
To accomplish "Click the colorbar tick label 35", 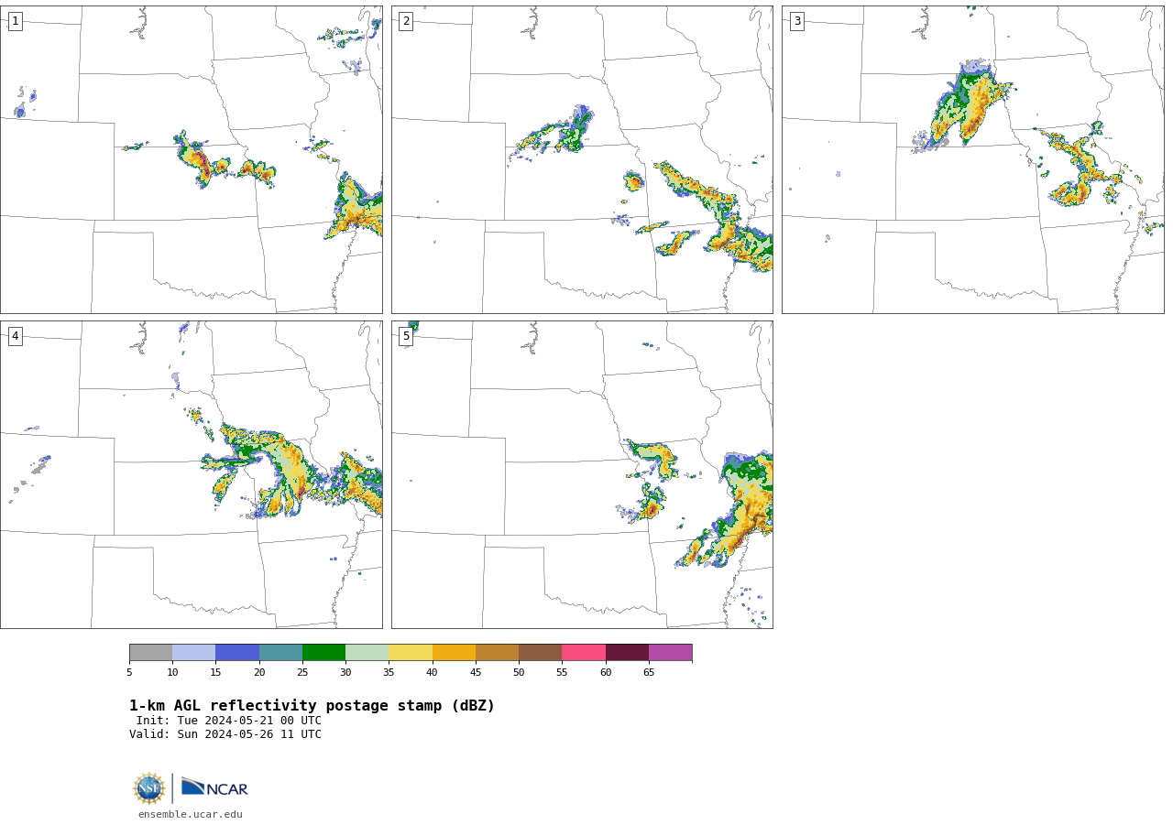I will pos(389,673).
